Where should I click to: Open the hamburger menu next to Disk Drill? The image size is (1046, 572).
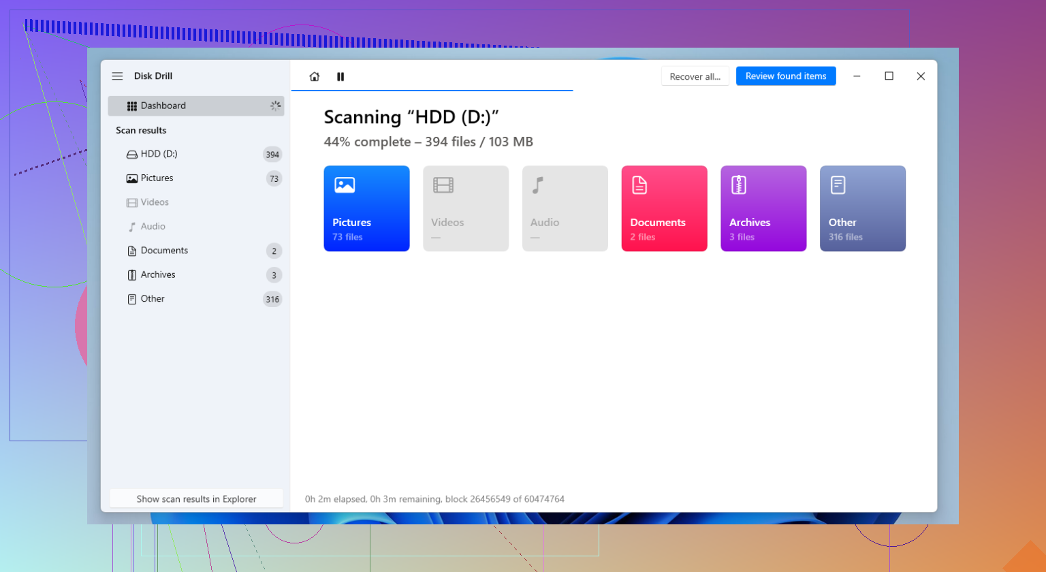(117, 76)
